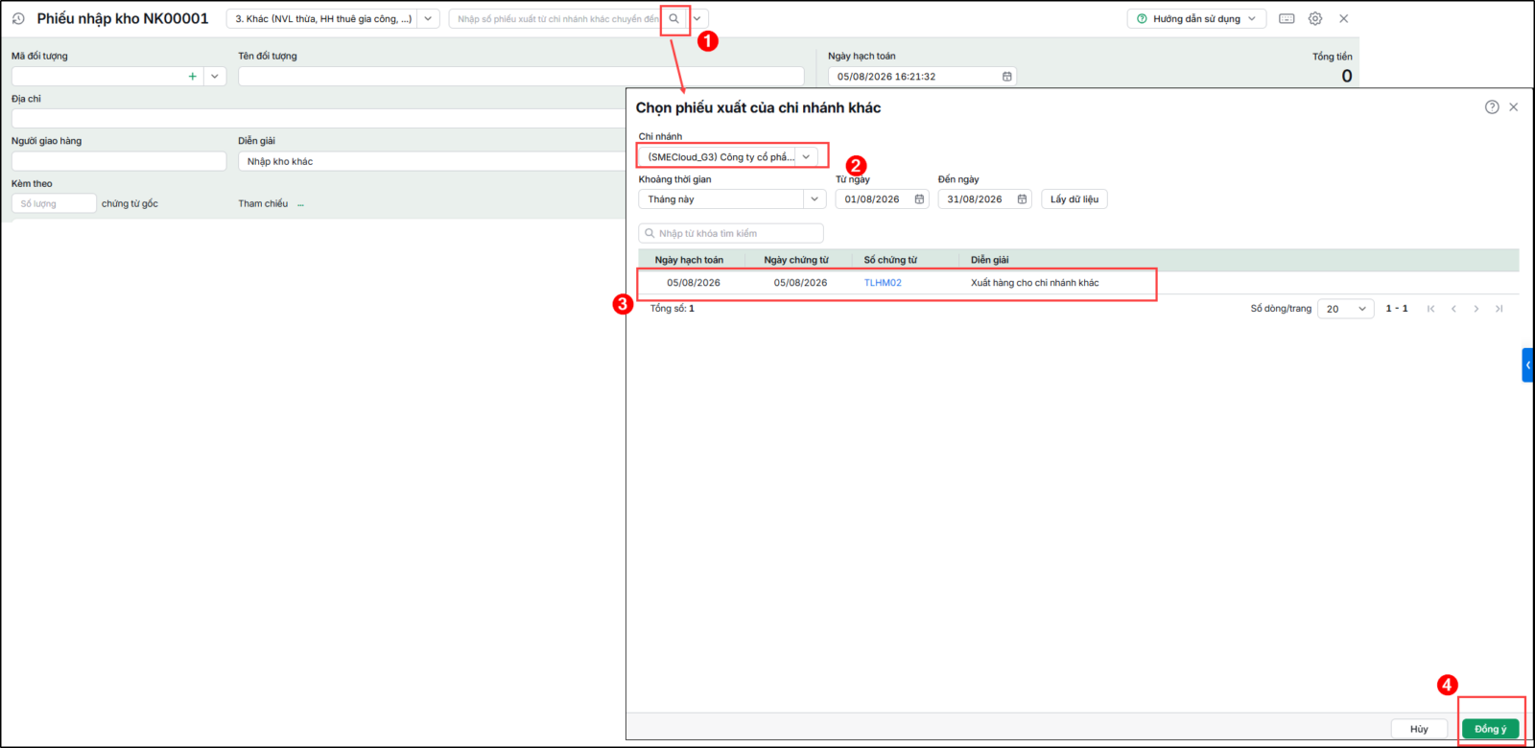
Task: Open the Đến ngày calendar icon
Action: pyautogui.click(x=1022, y=199)
